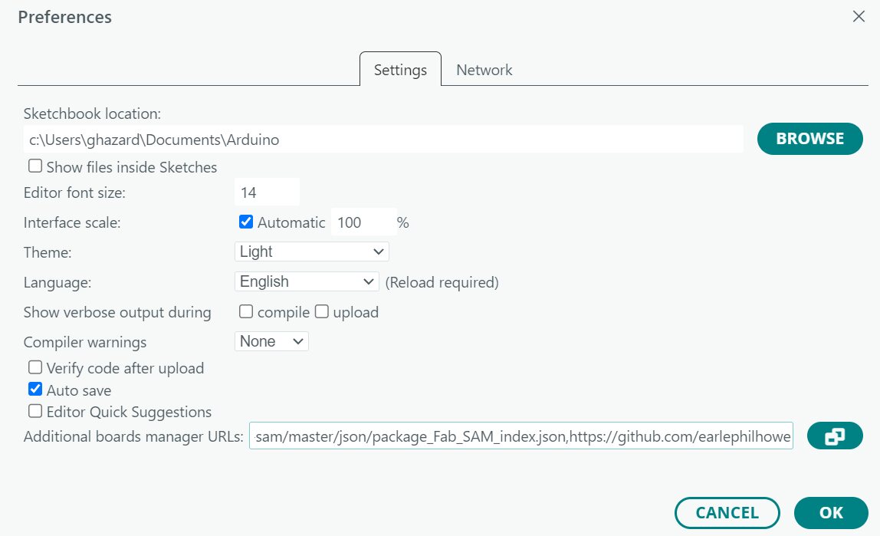Open the Compiler warnings dropdown
Screen dimensions: 880x536
pos(271,340)
